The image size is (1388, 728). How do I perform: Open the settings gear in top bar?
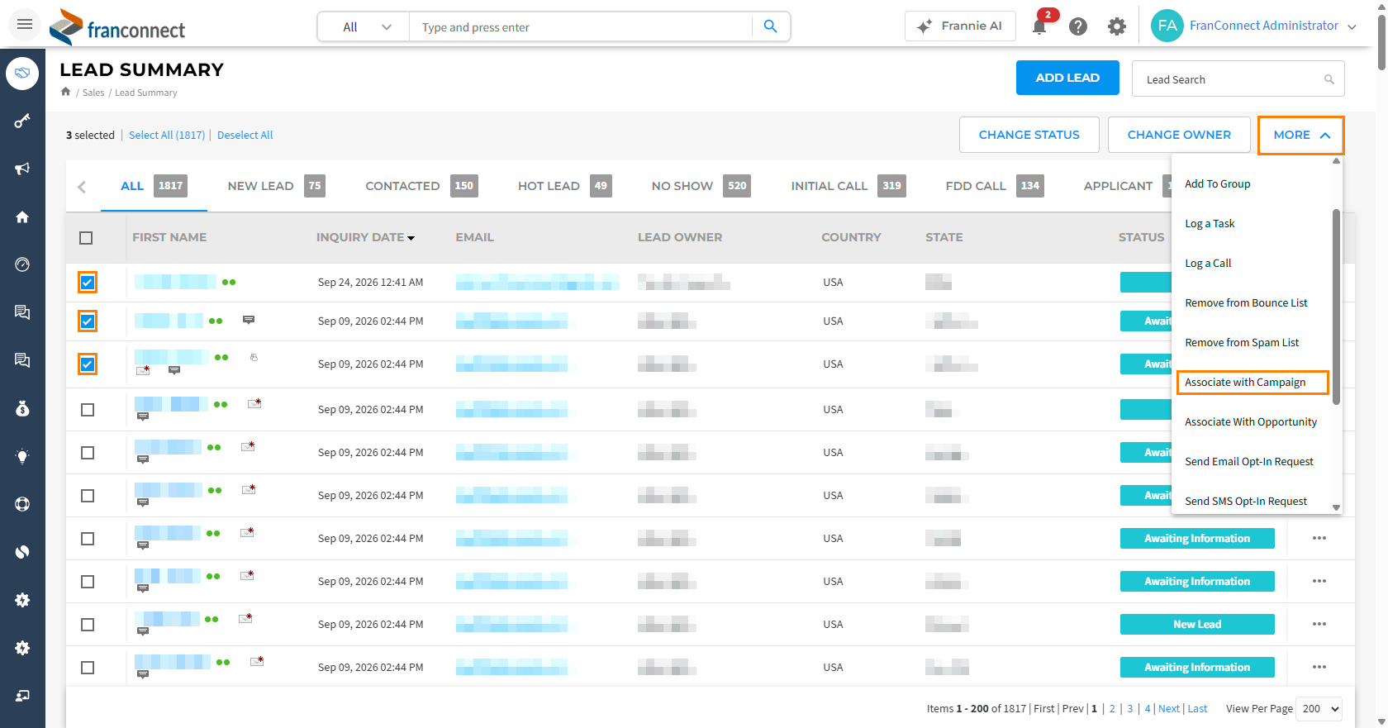1117,26
